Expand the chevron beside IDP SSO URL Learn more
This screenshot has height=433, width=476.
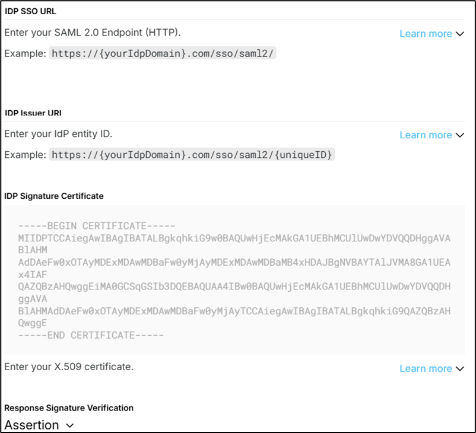click(460, 34)
